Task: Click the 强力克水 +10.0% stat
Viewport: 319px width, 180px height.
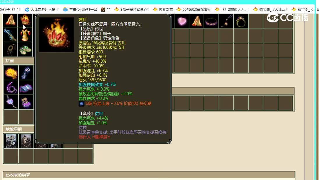Action: (x=94, y=89)
